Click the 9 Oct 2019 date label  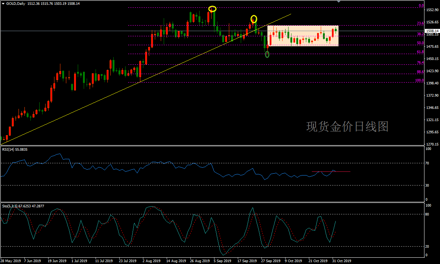(294, 261)
